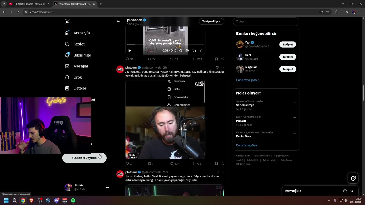The width and height of the screenshot is (365, 205).
Task: Click Daha fazla göster under trends
Action: point(247,145)
